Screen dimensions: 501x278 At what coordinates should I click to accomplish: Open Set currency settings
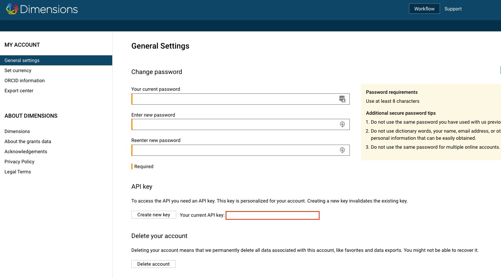pos(18,71)
